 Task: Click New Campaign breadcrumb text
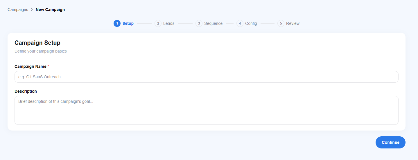(x=50, y=10)
